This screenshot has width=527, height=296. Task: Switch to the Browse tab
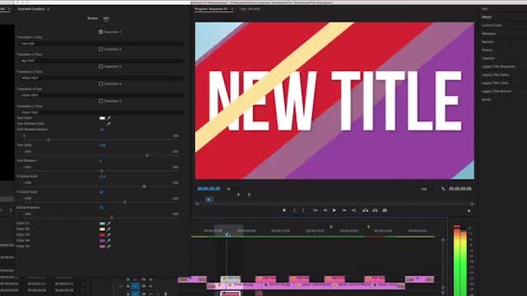(93, 18)
